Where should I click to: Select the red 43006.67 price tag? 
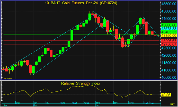point(168,41)
